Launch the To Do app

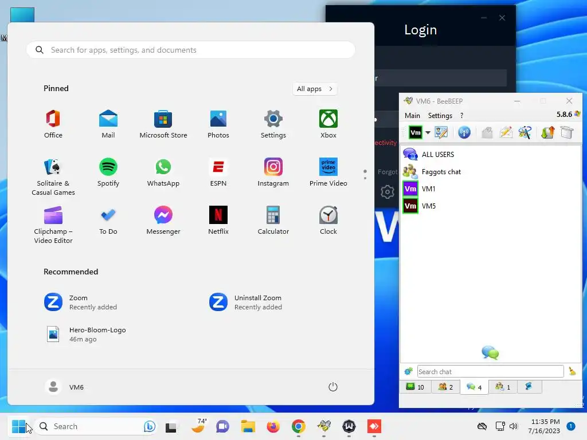pos(108,221)
